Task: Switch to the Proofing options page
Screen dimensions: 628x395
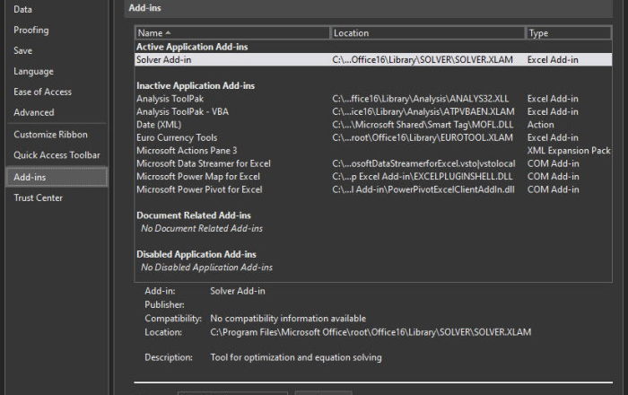Action: point(31,30)
